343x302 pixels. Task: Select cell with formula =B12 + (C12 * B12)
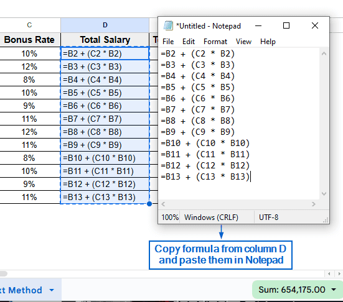pyautogui.click(x=105, y=184)
